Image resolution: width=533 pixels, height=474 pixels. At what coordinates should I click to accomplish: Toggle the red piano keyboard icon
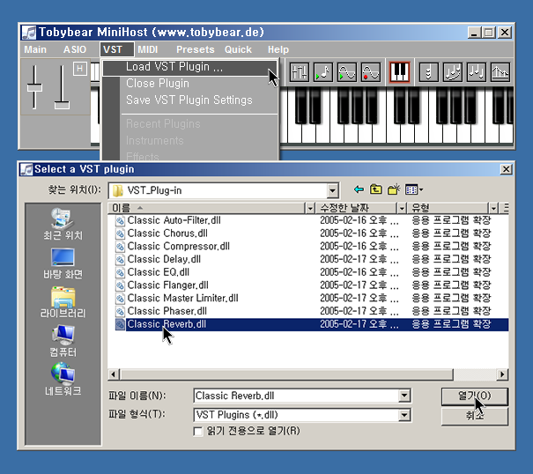point(399,72)
